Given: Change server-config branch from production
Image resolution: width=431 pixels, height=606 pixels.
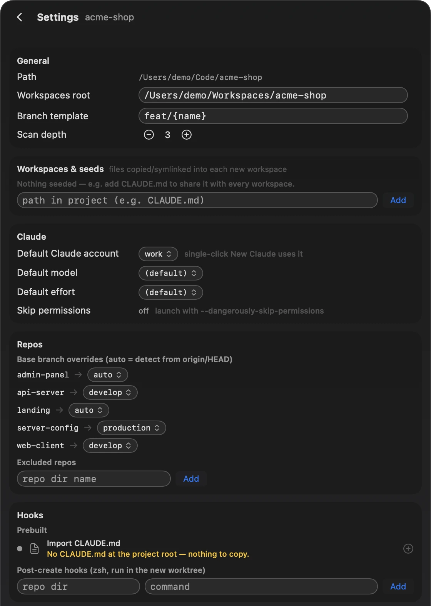Looking at the screenshot, I should click(x=132, y=428).
